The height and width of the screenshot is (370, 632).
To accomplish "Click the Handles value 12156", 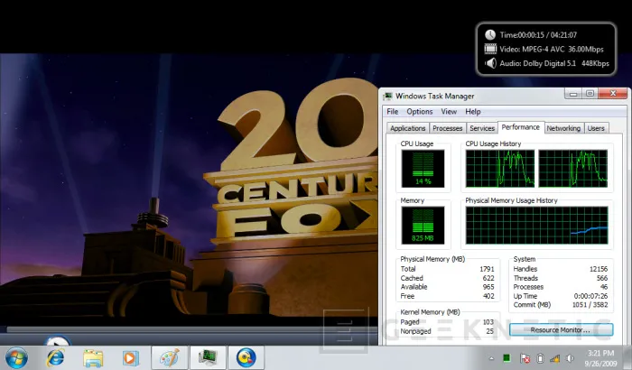I will 599,269.
